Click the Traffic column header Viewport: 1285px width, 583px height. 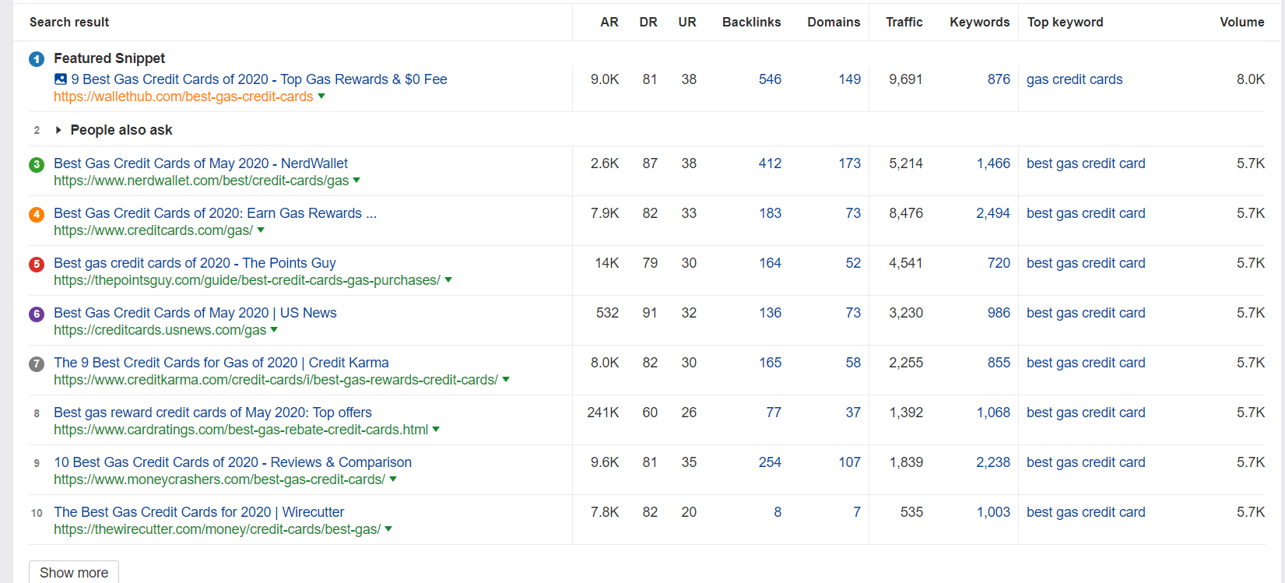[x=904, y=23]
